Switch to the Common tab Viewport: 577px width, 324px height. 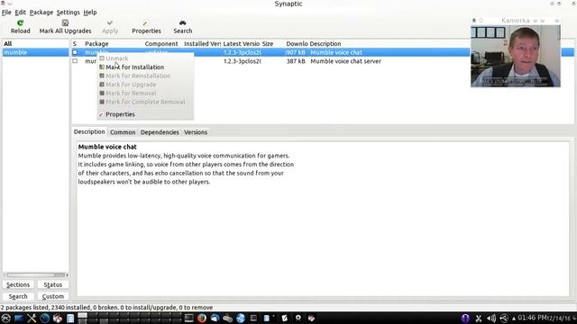click(123, 132)
